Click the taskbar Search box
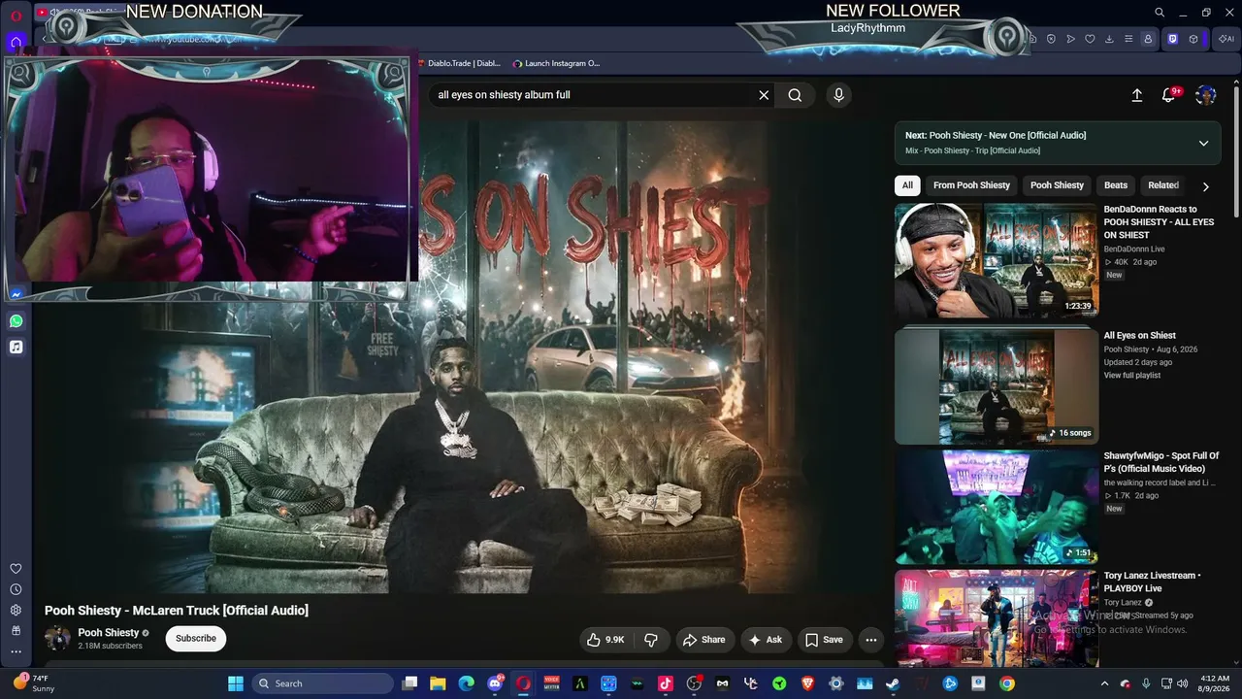 [x=321, y=683]
